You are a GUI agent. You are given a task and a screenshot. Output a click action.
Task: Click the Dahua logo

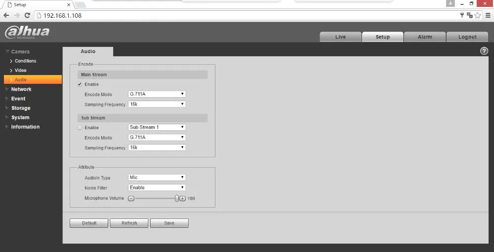[27, 33]
